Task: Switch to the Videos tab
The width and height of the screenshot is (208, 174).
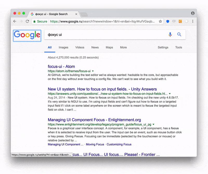Action: [x=80, y=47]
